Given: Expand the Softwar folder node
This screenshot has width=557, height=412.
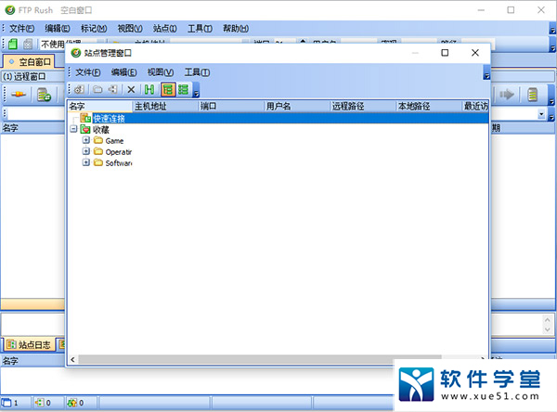Looking at the screenshot, I should 85,162.
